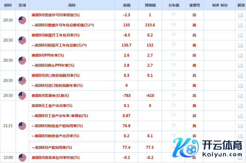Open 美国9月制造业产能利用率 indicator link

57,126
